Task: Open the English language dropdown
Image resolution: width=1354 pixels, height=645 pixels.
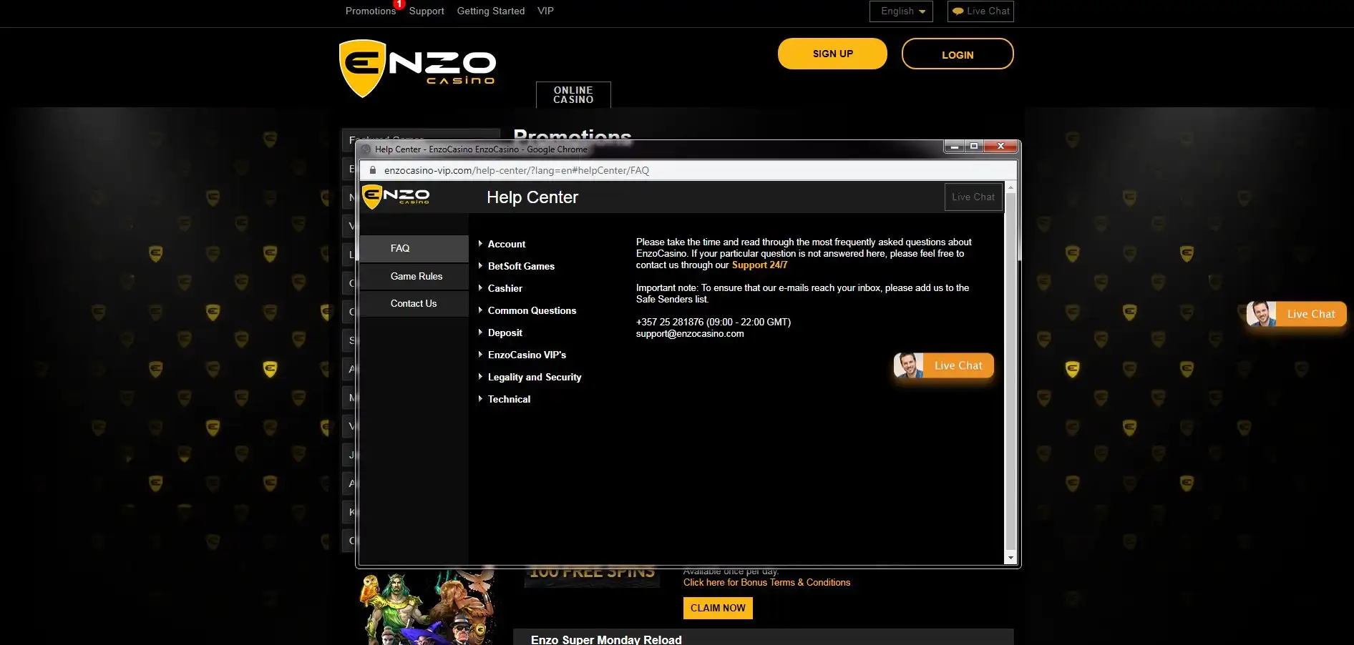Action: coord(901,11)
